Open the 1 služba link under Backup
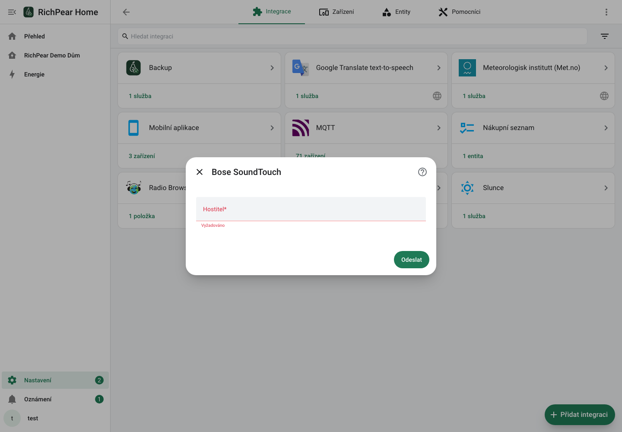This screenshot has height=432, width=622. (140, 96)
